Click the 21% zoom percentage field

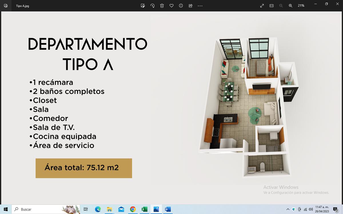click(301, 6)
